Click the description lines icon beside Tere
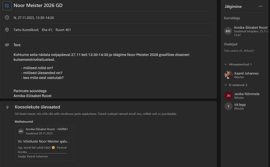The width and height of the screenshot is (270, 167). [x=7, y=45]
